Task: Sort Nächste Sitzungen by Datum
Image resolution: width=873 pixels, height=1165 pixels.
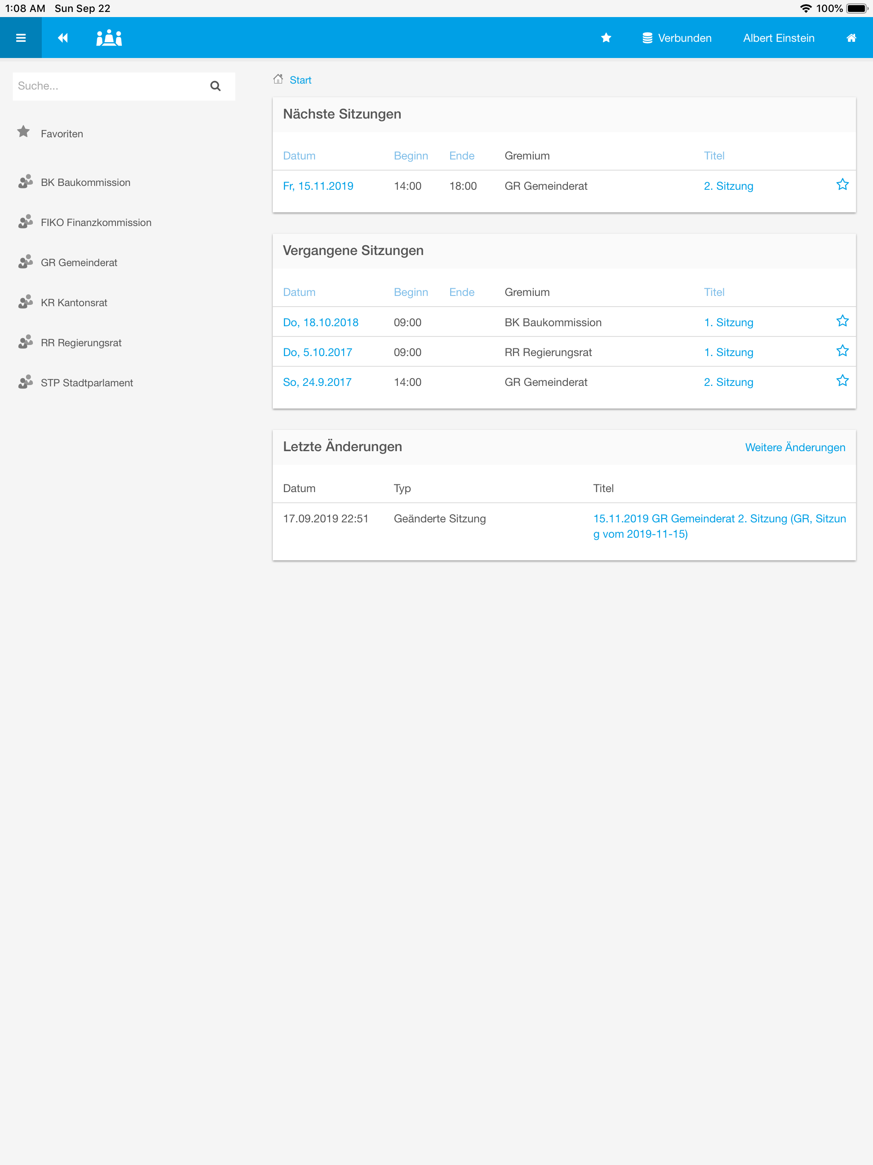Action: [299, 155]
